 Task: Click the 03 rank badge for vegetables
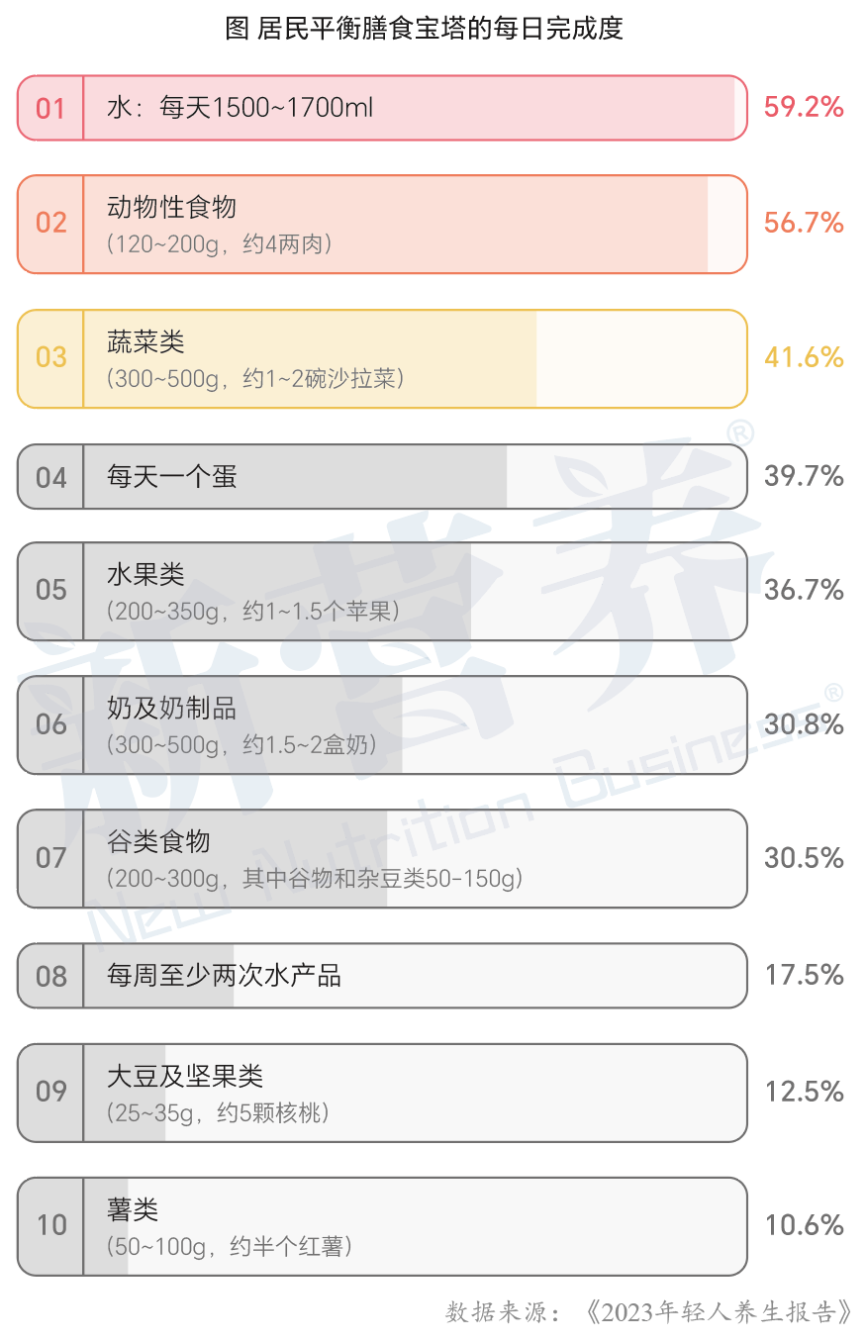(x=50, y=358)
